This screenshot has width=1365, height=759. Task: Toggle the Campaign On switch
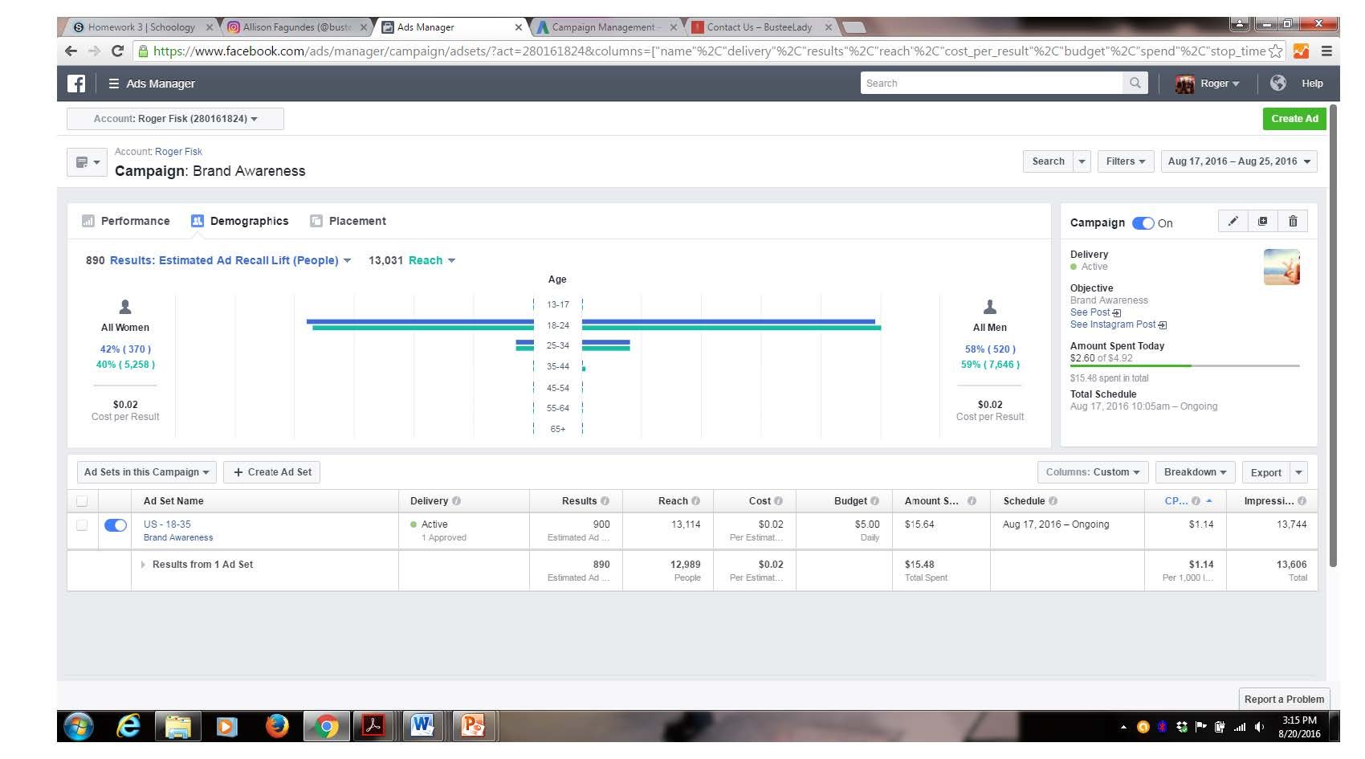pyautogui.click(x=1143, y=223)
